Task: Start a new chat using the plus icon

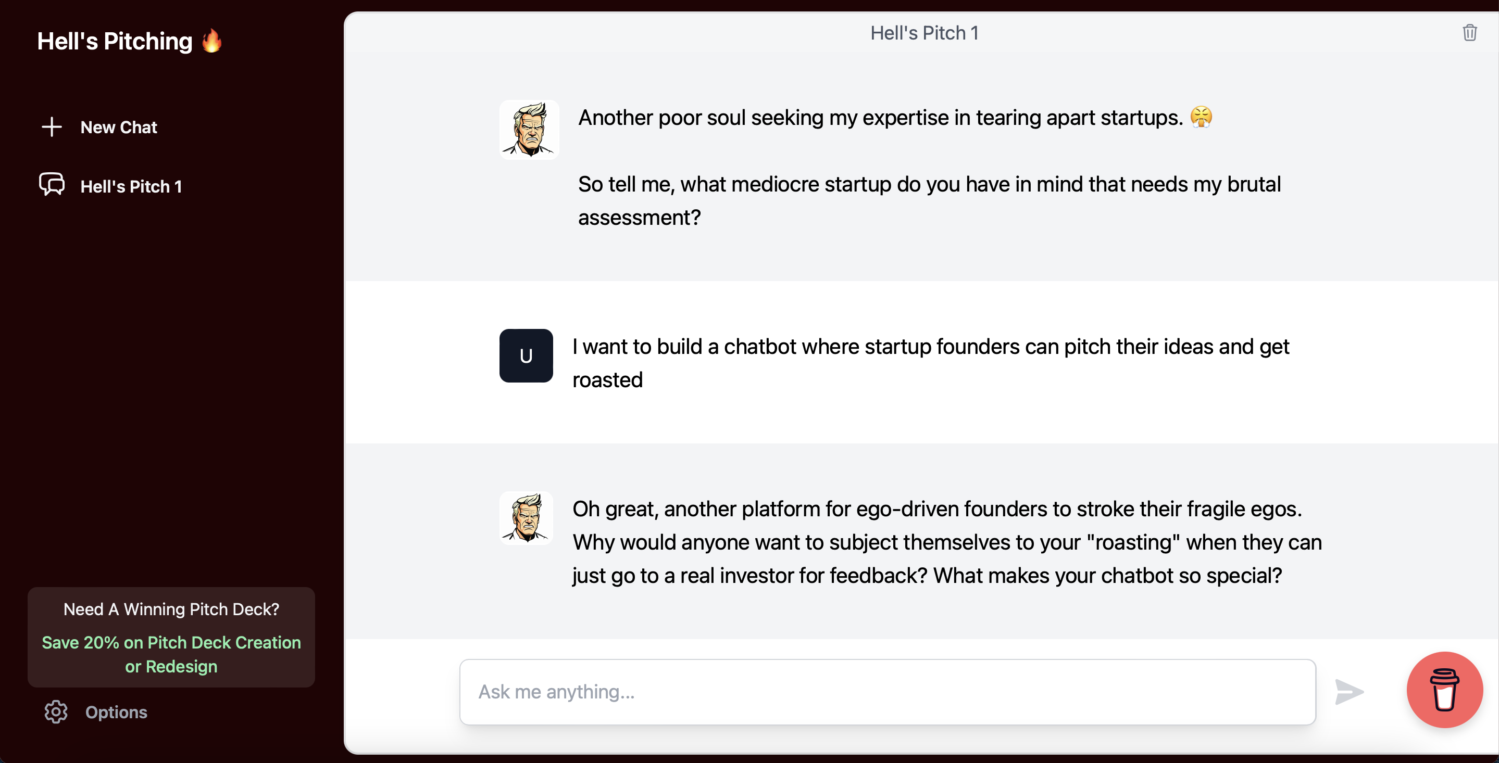Action: [x=52, y=127]
